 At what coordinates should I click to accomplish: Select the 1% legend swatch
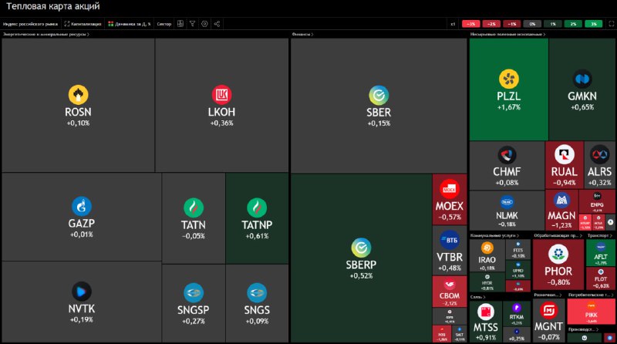tap(552, 24)
